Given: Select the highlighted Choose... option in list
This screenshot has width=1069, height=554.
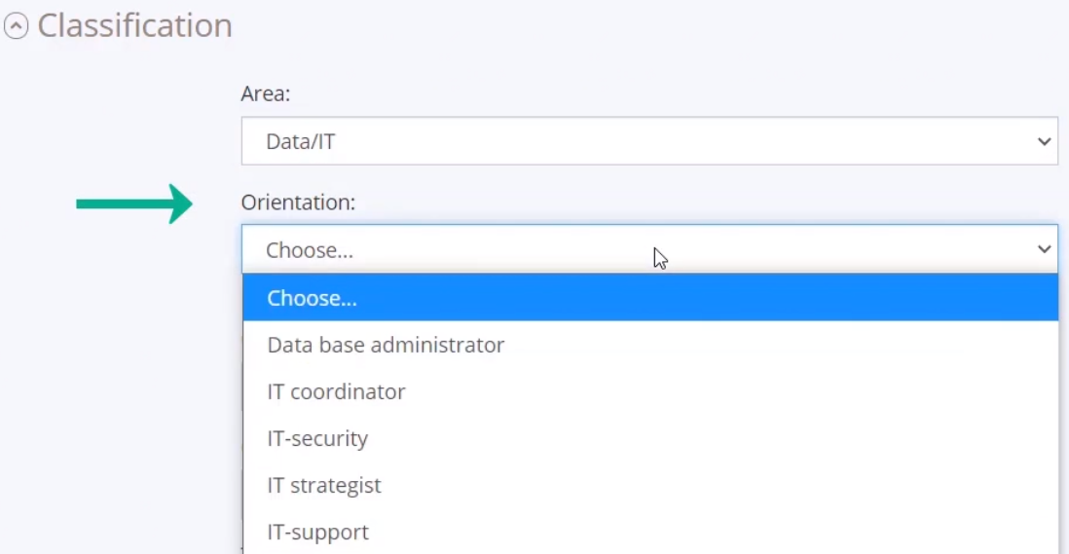Looking at the screenshot, I should point(650,298).
